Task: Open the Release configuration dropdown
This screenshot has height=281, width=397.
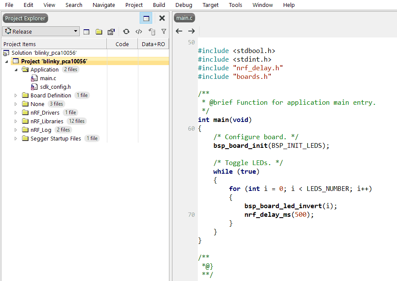Action: pyautogui.click(x=41, y=31)
